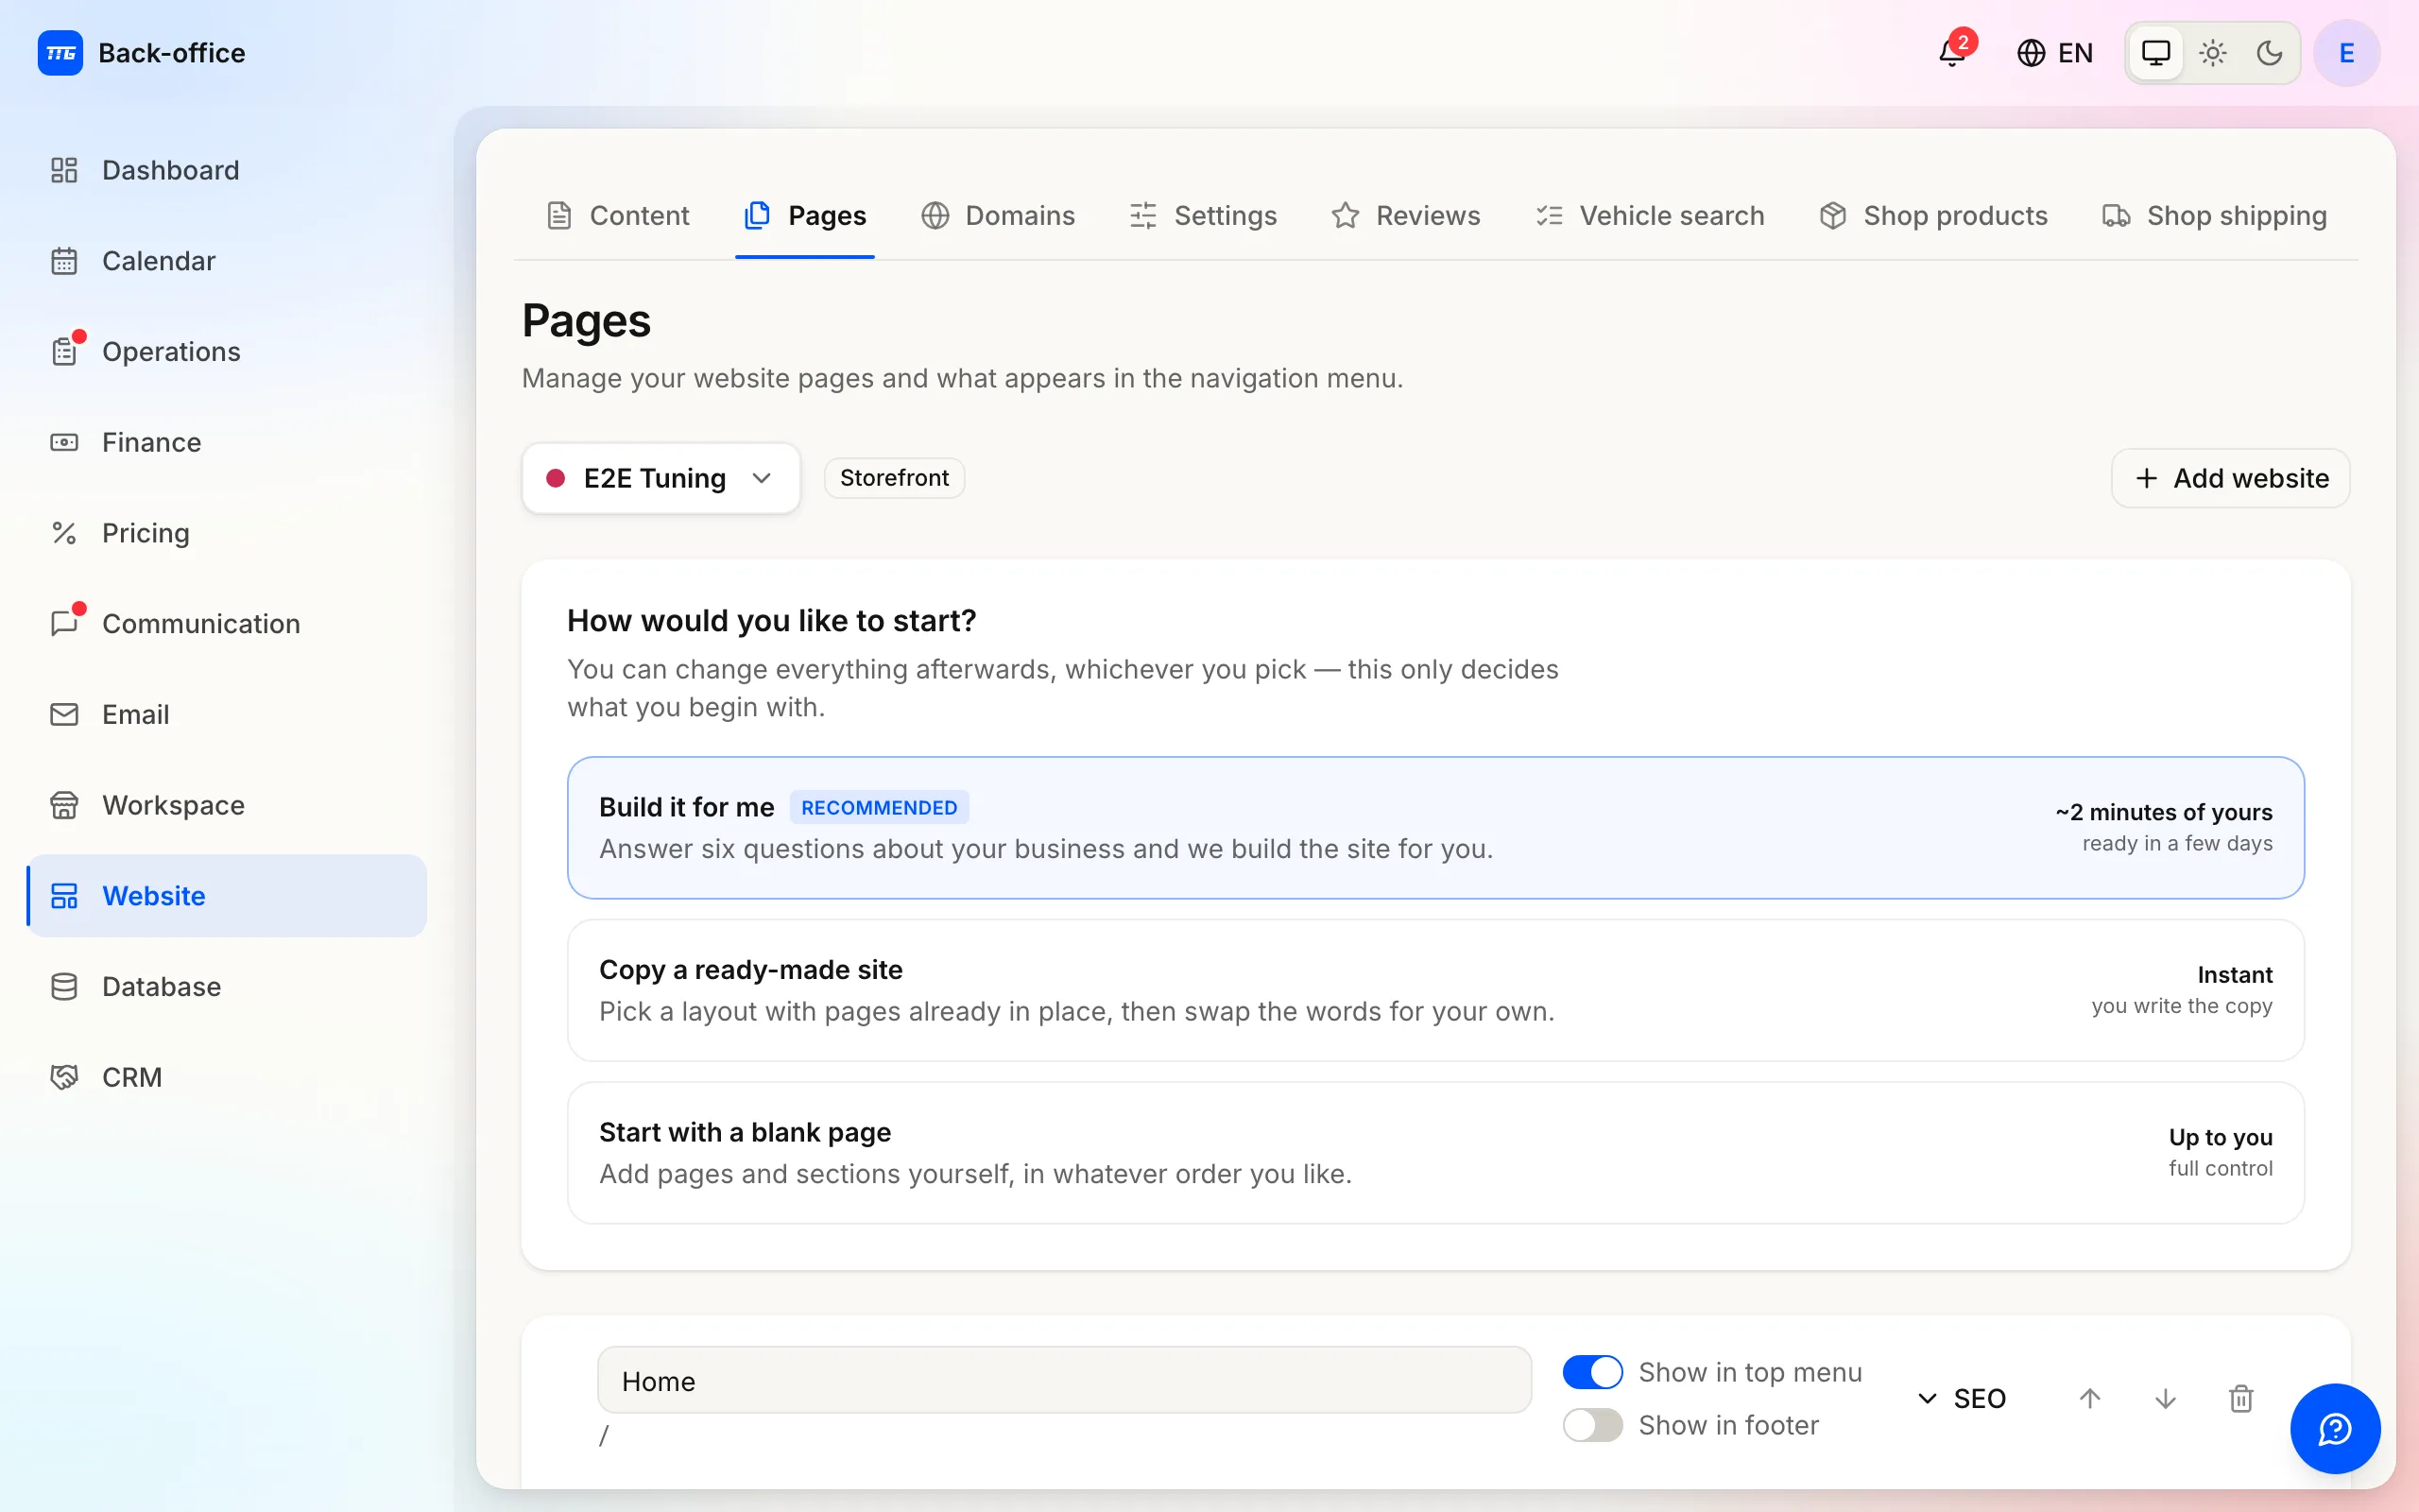The height and width of the screenshot is (1512, 2419).
Task: Choose Copy a ready-made site option
Action: coord(1435,990)
